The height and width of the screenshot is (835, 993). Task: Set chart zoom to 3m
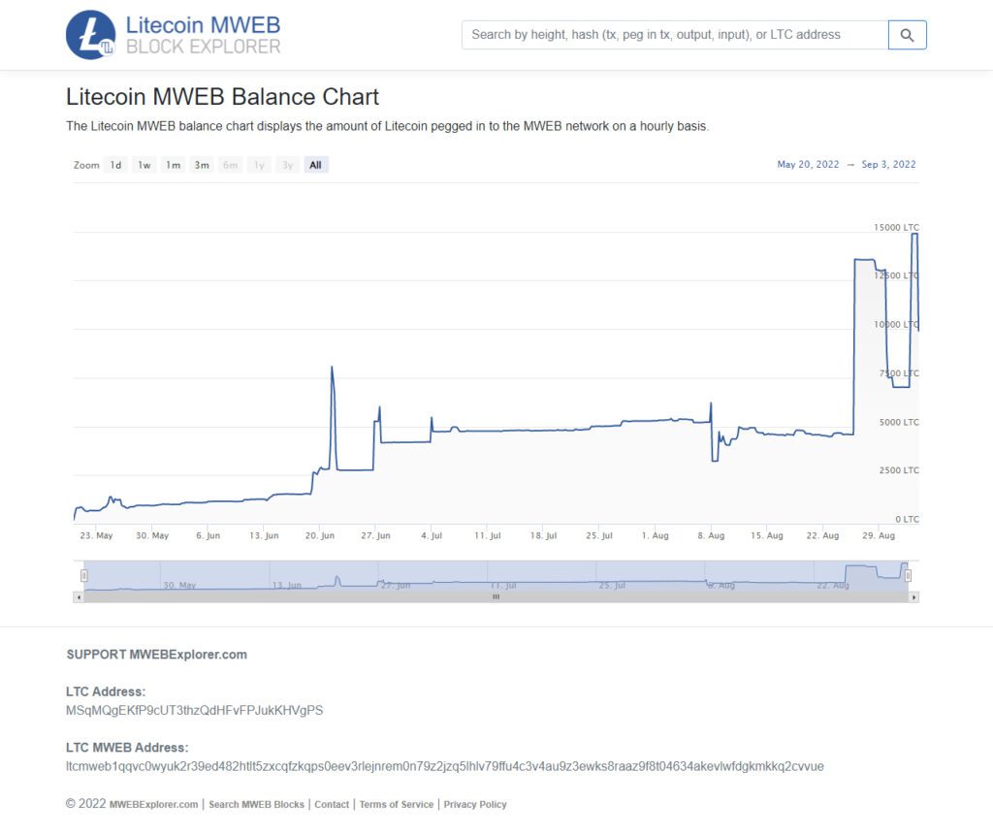tap(202, 165)
